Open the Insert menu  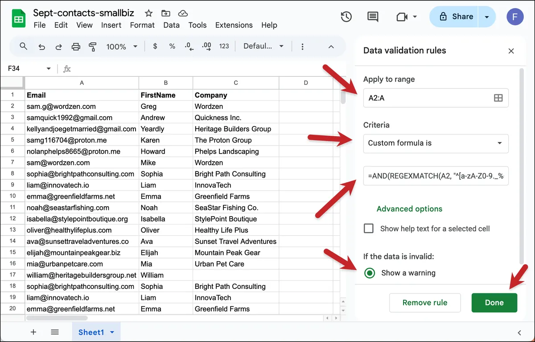[x=111, y=25]
